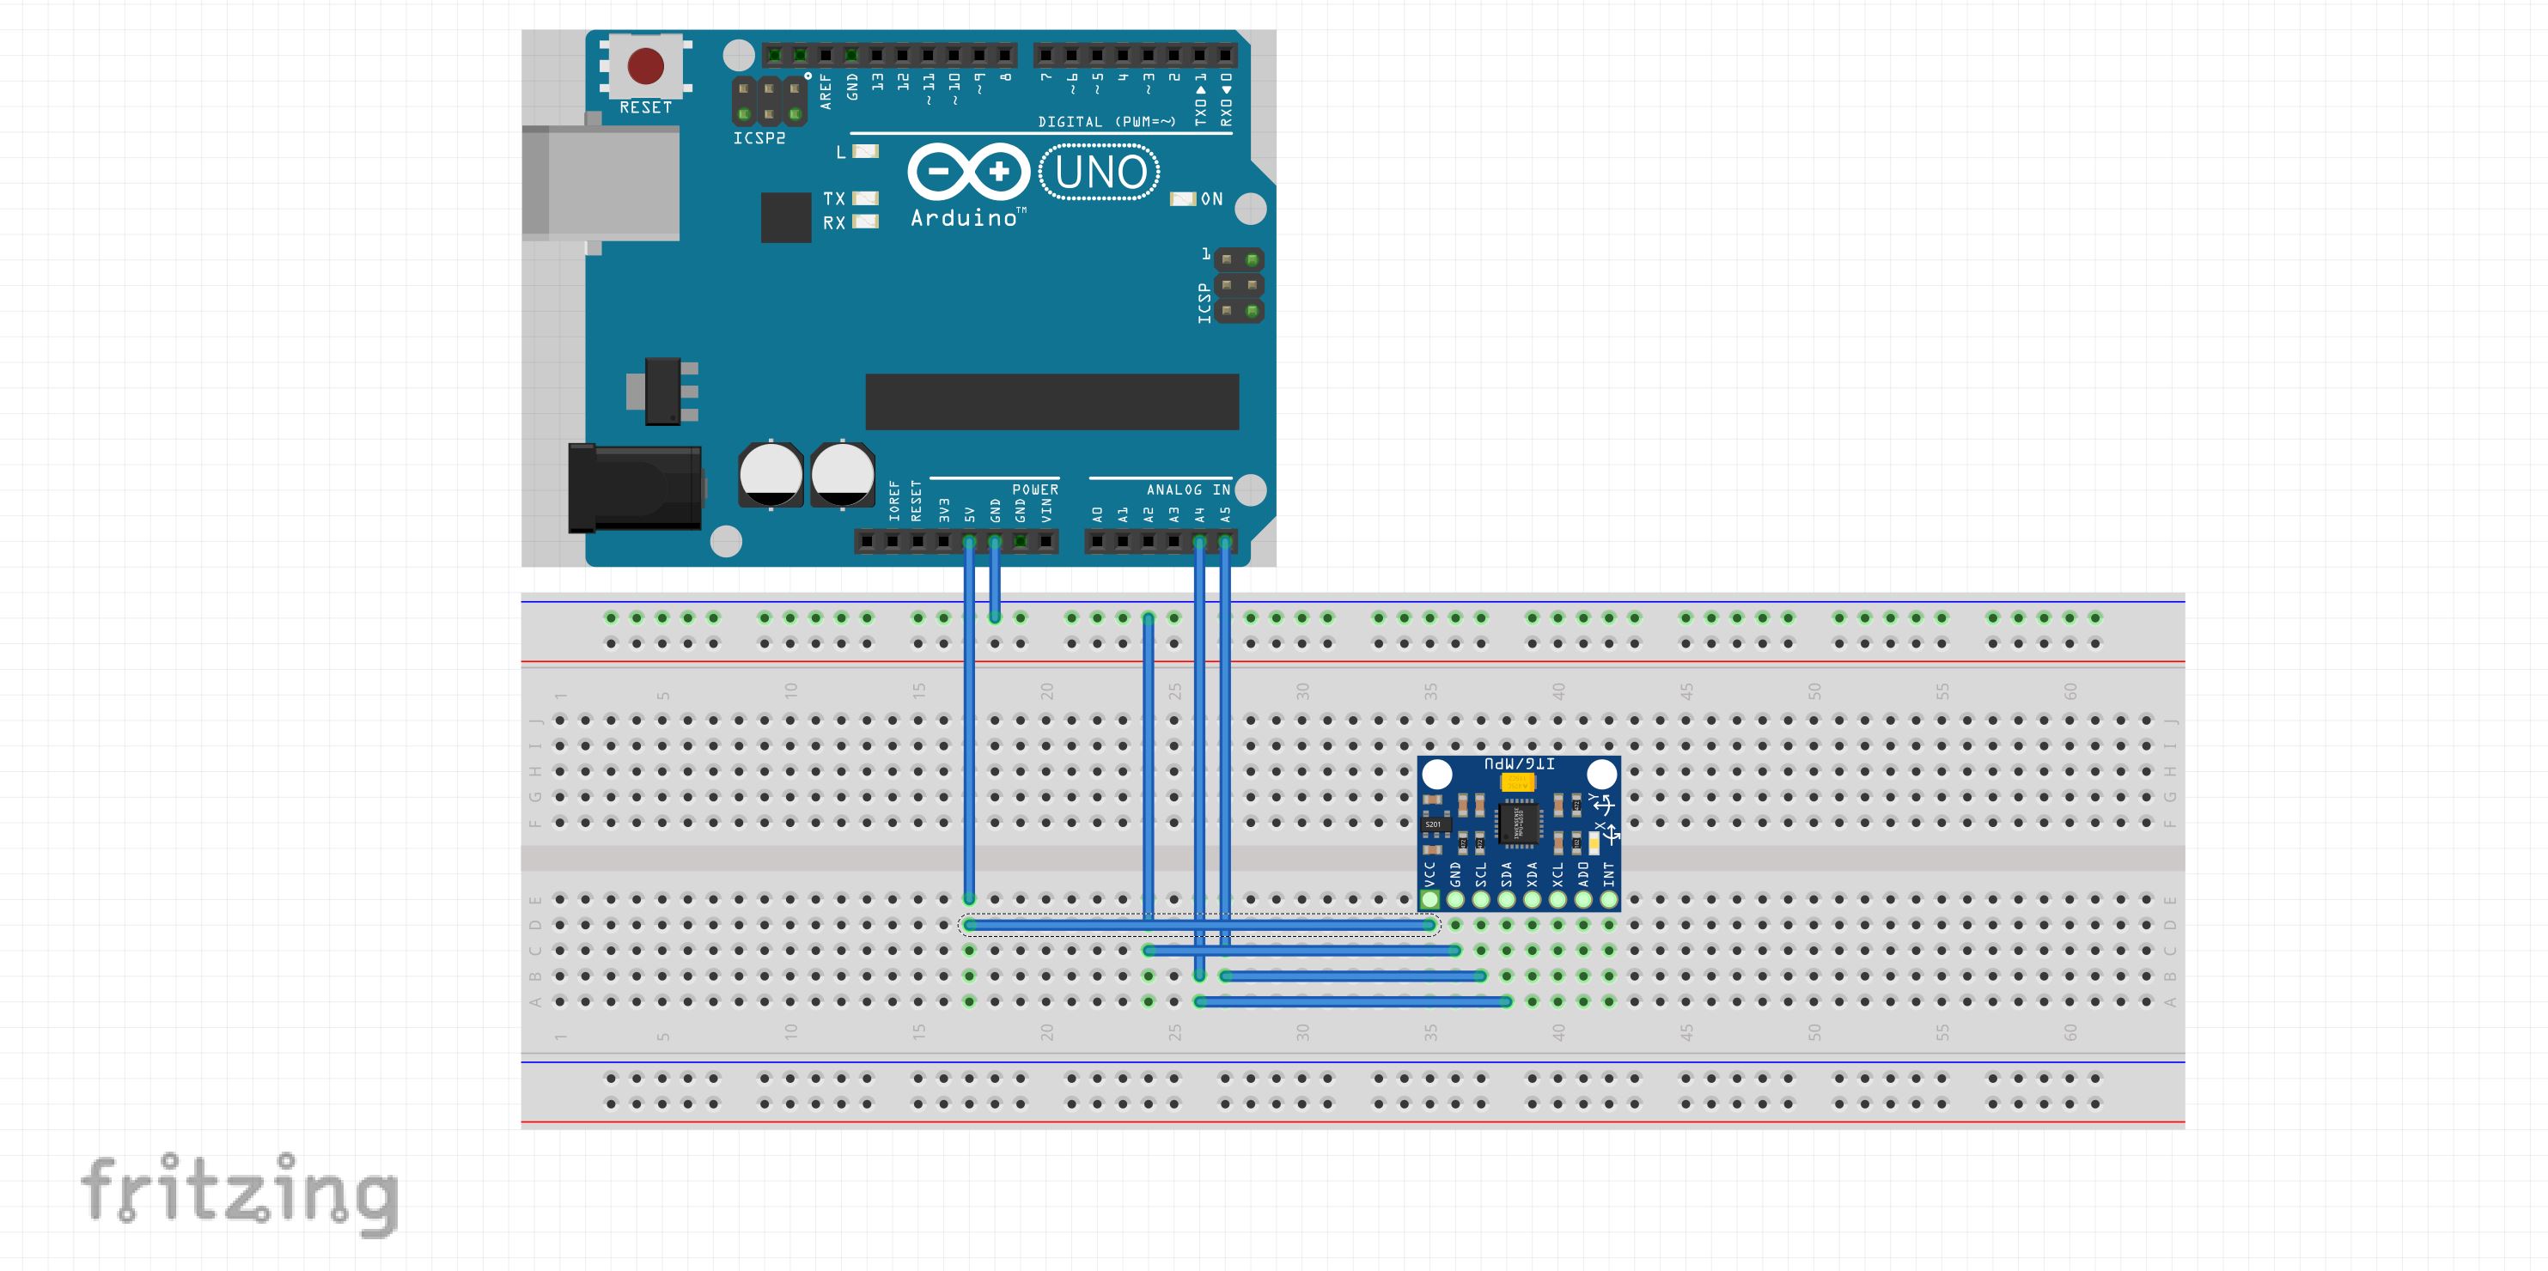The height and width of the screenshot is (1271, 2548).
Task: Click the ICSP2 pin header
Action: click(x=769, y=102)
